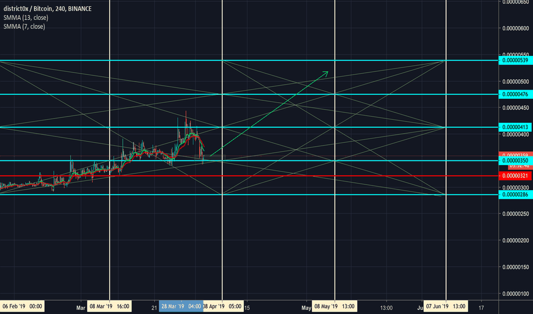Select the cyan horizontal line at 0.00000286

(249, 195)
